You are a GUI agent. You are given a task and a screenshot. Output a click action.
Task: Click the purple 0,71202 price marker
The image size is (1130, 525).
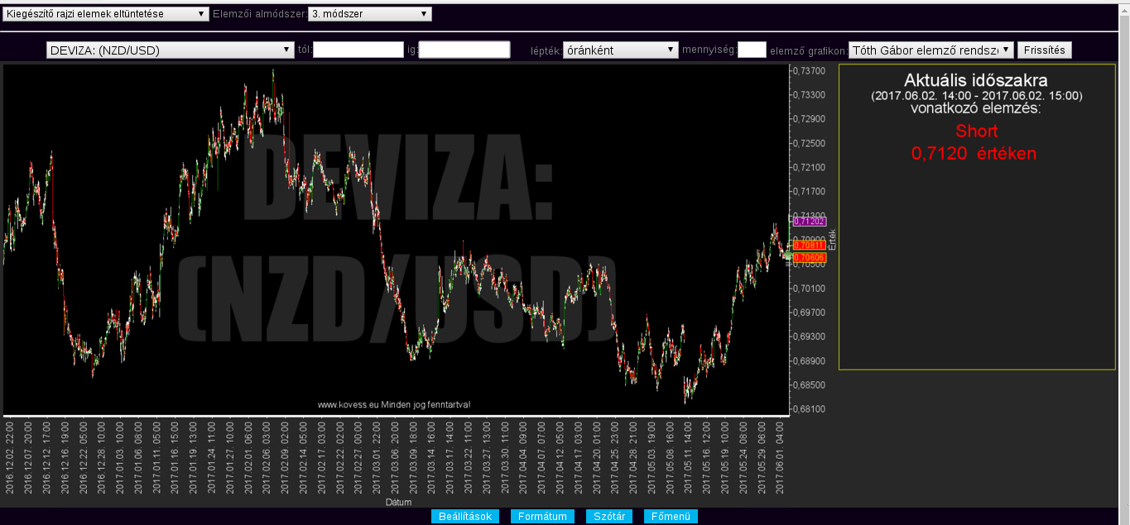810,222
